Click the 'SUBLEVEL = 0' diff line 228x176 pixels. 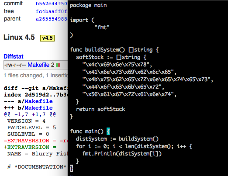(28, 134)
